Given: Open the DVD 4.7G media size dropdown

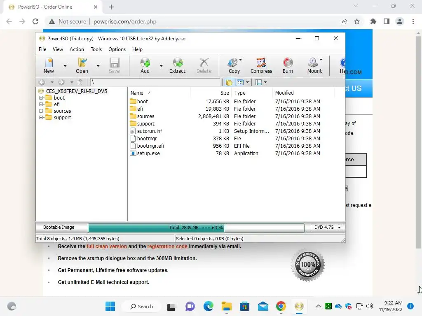Looking at the screenshot, I should [x=328, y=227].
